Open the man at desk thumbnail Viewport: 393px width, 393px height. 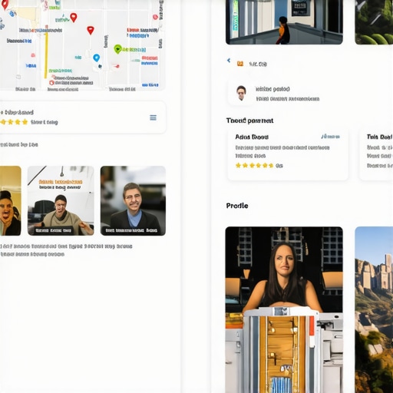61,201
